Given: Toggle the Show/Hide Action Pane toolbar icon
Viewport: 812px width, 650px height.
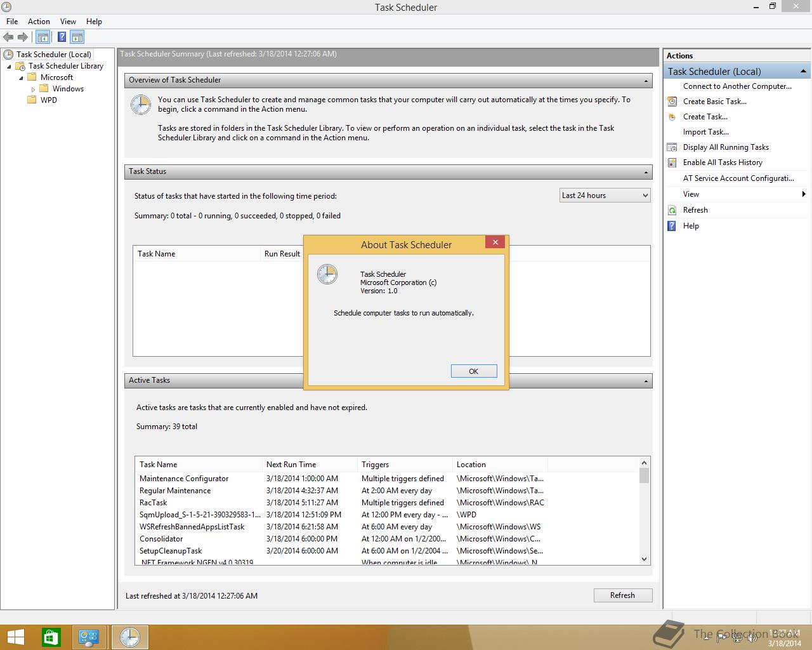Looking at the screenshot, I should click(x=77, y=37).
